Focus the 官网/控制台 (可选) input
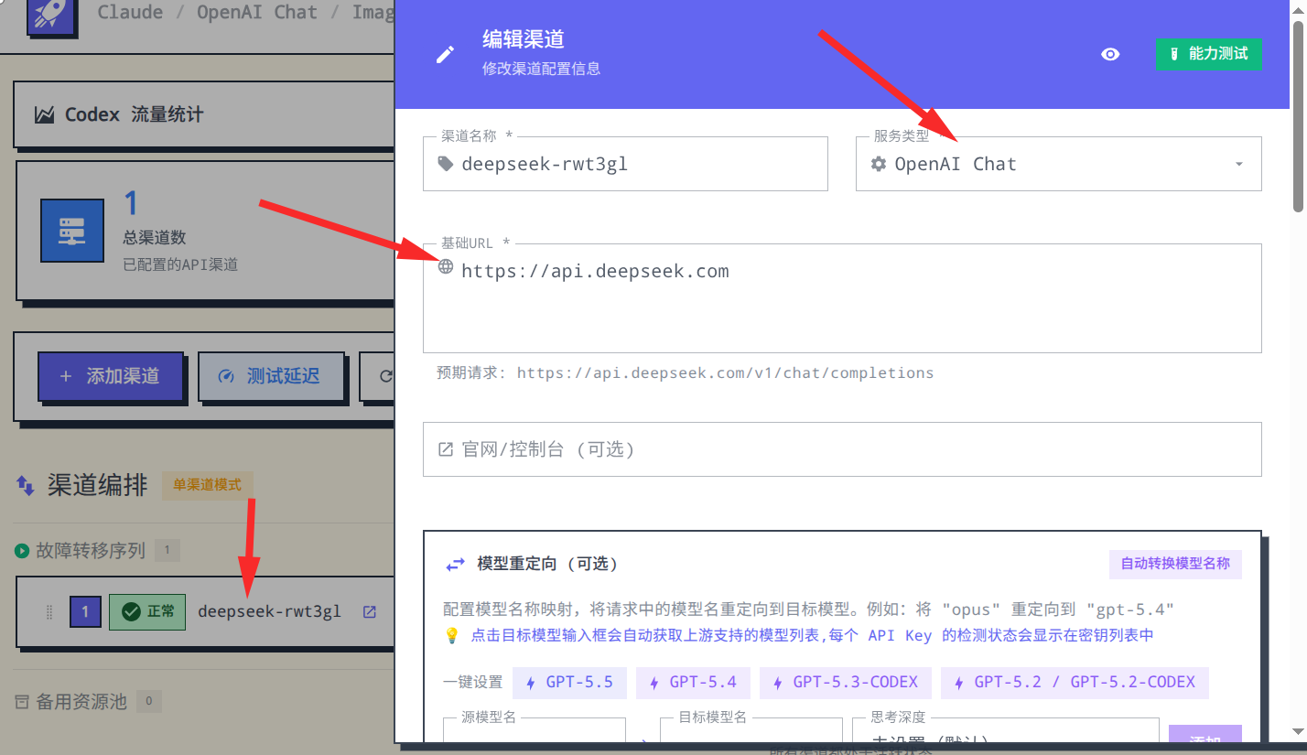Image resolution: width=1307 pixels, height=755 pixels. [842, 449]
